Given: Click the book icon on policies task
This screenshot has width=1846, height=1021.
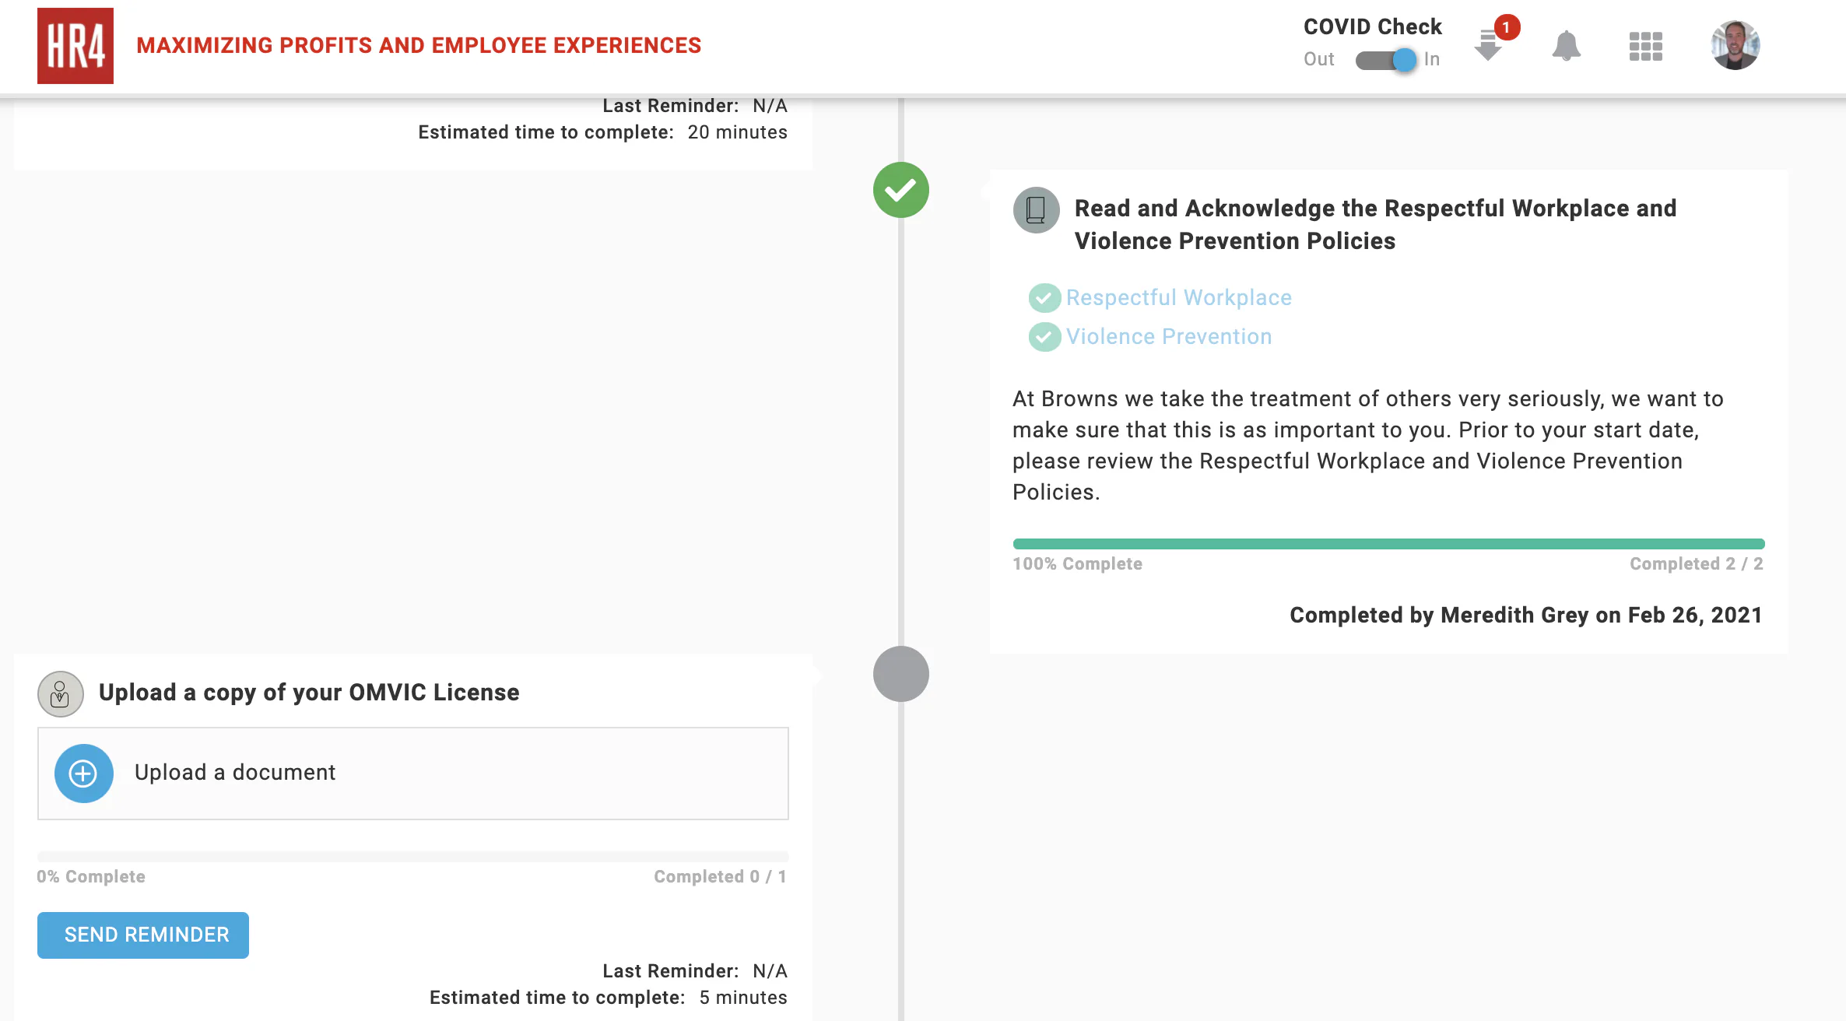Looking at the screenshot, I should [1035, 210].
